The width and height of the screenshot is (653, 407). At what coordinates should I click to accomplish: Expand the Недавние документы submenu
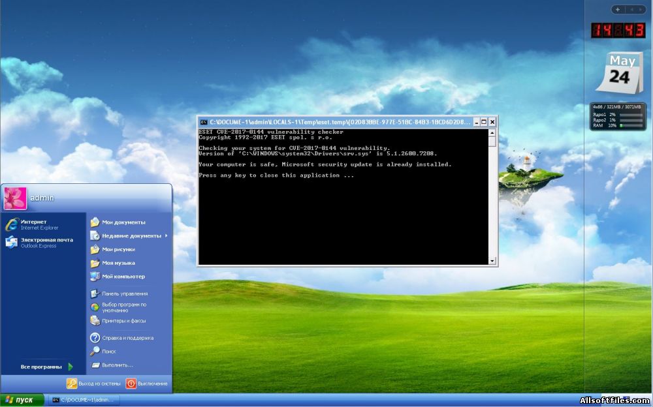131,235
